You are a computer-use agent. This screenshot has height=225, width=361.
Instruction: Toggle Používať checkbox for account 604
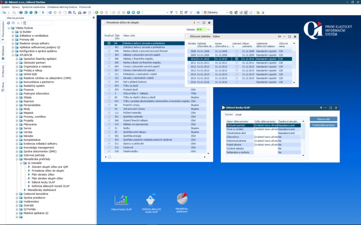[x=109, y=85]
